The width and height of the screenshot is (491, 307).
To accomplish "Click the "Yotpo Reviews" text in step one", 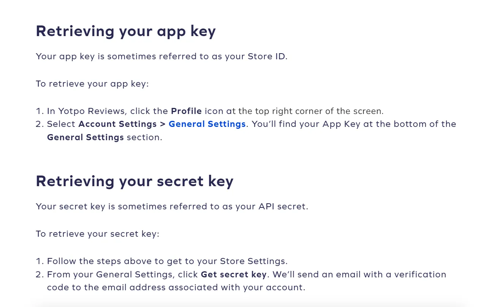I will coord(92,111).
